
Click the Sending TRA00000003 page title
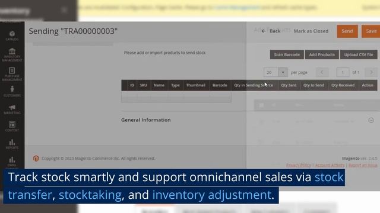coord(73,31)
